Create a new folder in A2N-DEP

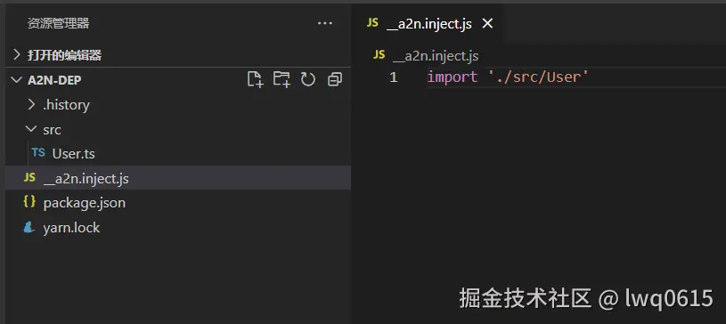(x=281, y=79)
